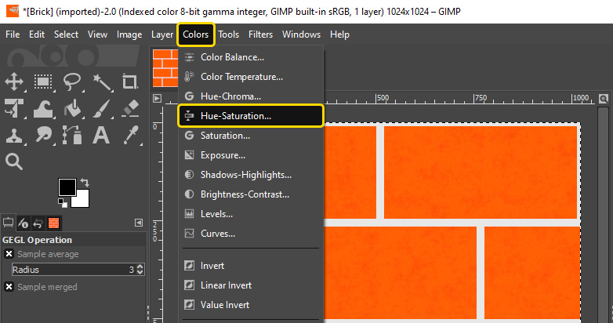This screenshot has height=323, width=613.
Task: Select the Eraser tool
Action: (x=130, y=109)
